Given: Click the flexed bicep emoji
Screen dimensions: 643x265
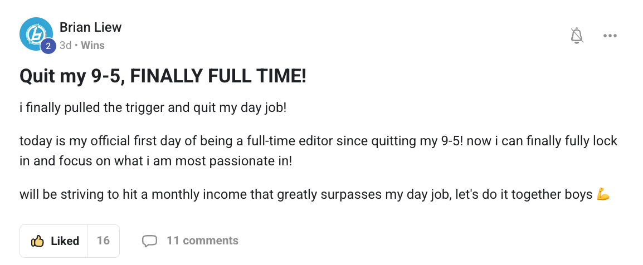Looking at the screenshot, I should (x=603, y=195).
